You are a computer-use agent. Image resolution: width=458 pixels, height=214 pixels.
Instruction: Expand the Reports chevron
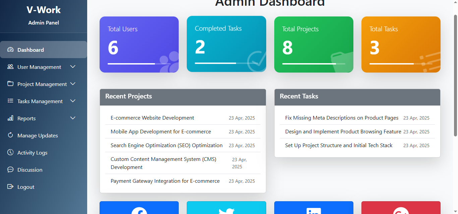pos(73,118)
